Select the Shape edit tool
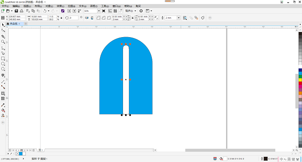This screenshot has width=302, height=162. (3, 30)
